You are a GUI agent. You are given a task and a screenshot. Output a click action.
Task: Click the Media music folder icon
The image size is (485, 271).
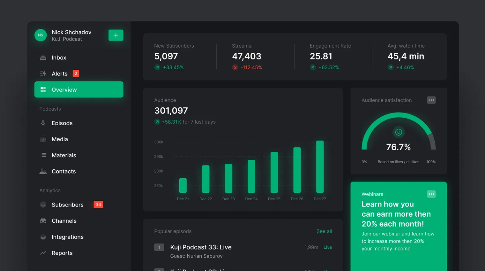(x=43, y=139)
